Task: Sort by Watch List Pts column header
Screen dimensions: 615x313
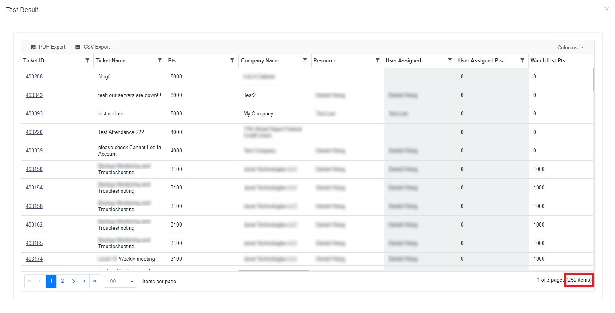Action: coord(549,60)
